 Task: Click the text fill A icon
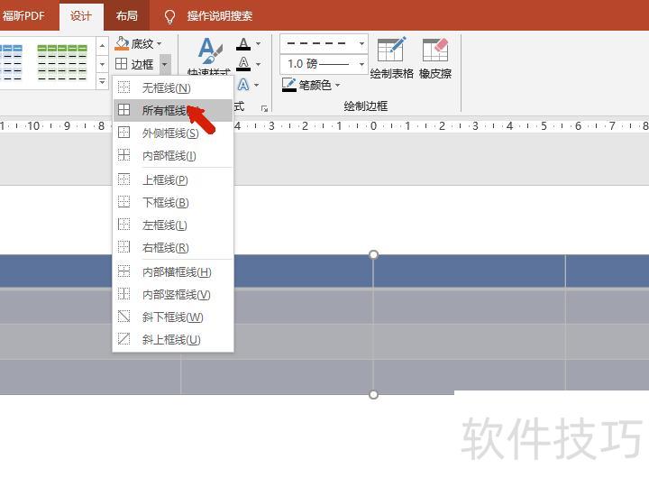pos(243,44)
